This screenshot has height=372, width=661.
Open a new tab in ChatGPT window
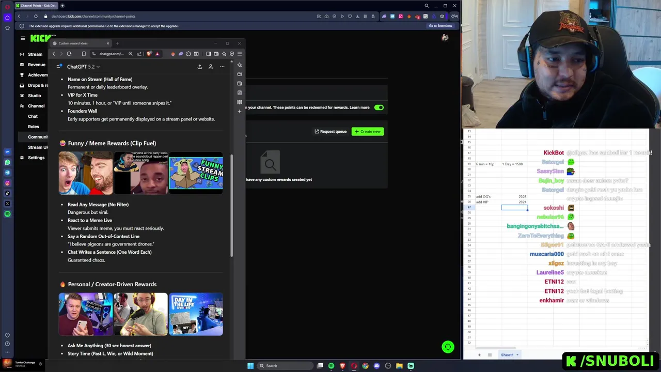[x=117, y=43]
